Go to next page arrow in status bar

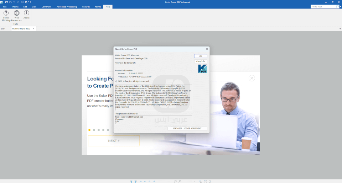click(150, 181)
